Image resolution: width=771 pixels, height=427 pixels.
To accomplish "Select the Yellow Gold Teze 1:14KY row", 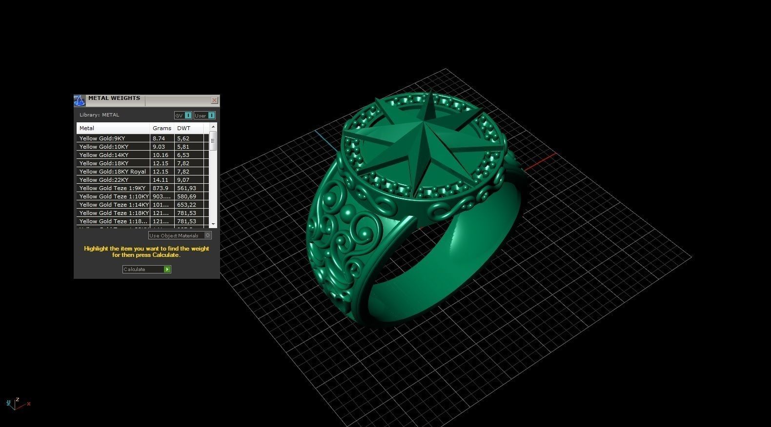I will tap(142, 205).
